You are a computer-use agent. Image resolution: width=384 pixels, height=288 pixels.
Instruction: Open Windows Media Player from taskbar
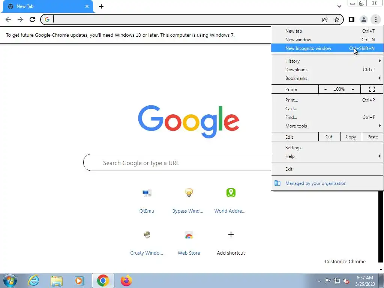(x=79, y=280)
